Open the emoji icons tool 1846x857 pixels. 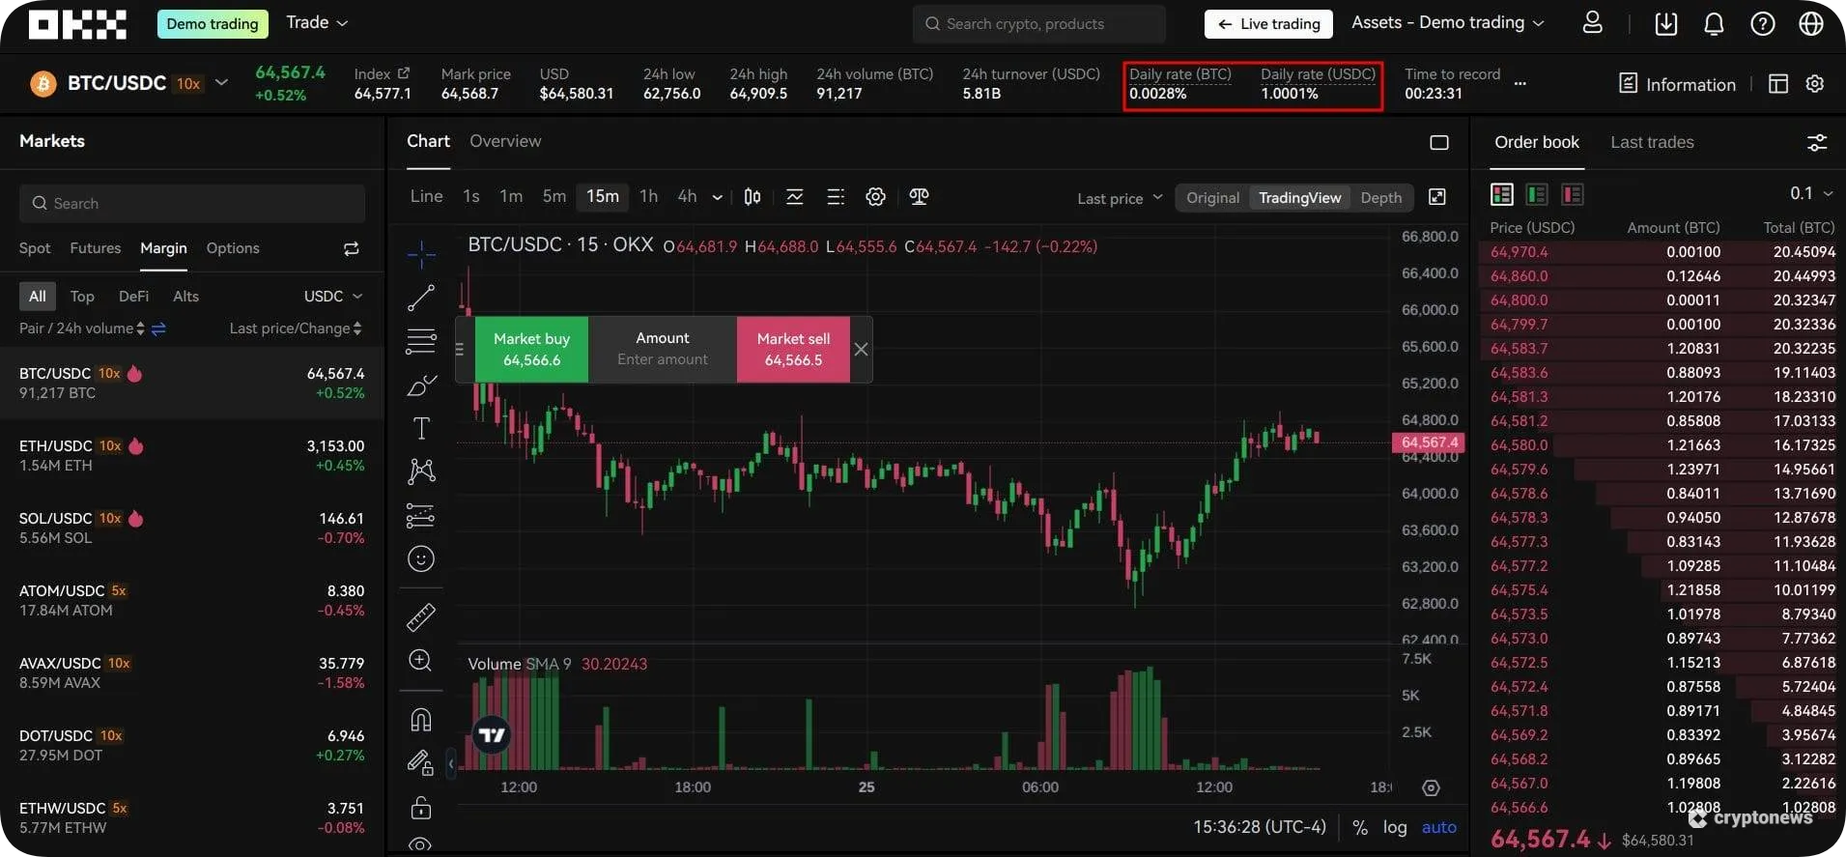coord(421,558)
